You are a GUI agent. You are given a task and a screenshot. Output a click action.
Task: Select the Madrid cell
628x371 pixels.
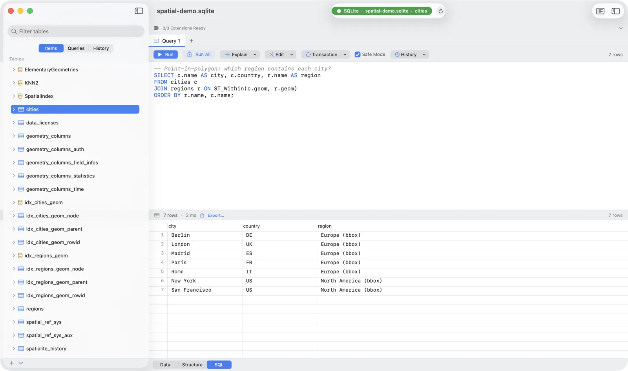click(204, 254)
